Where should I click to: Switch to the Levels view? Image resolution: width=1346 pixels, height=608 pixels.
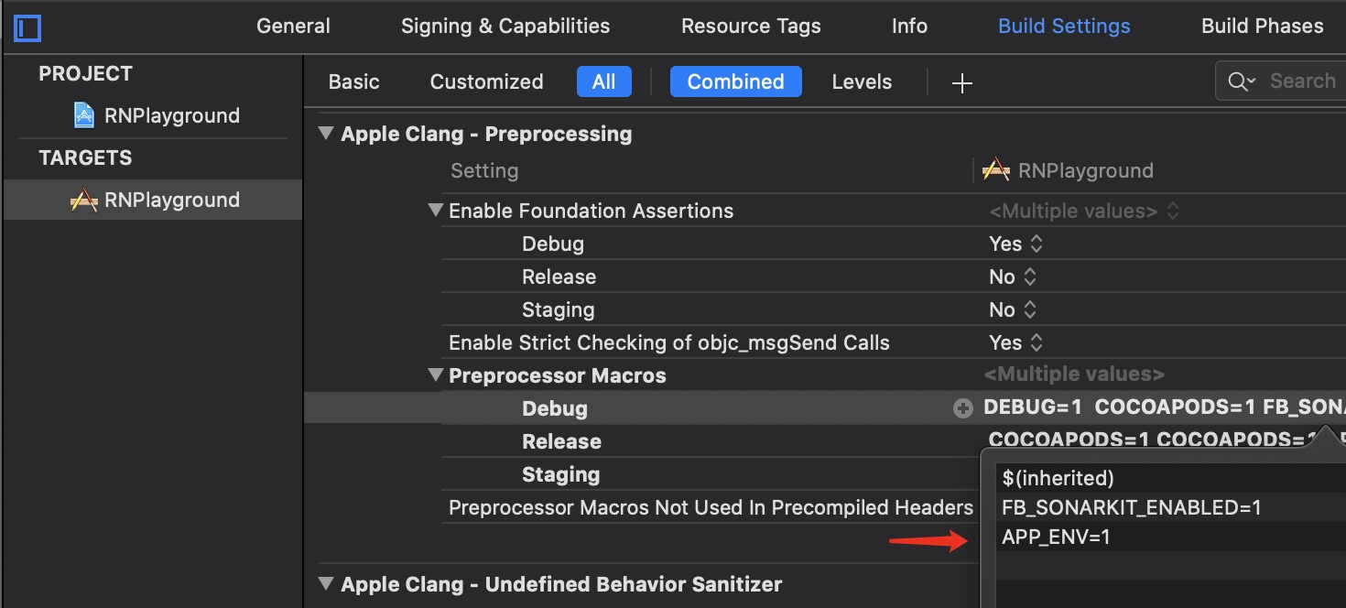pyautogui.click(x=861, y=81)
